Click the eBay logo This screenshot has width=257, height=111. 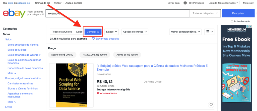coord(14,14)
